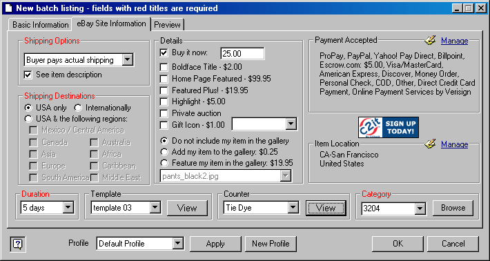The height and width of the screenshot is (261, 490).
Task: Check Home Page Featured - $99.95
Action: [x=164, y=79]
